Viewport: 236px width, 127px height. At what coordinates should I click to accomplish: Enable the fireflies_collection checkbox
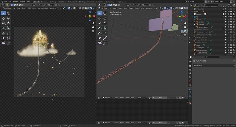click(223, 29)
